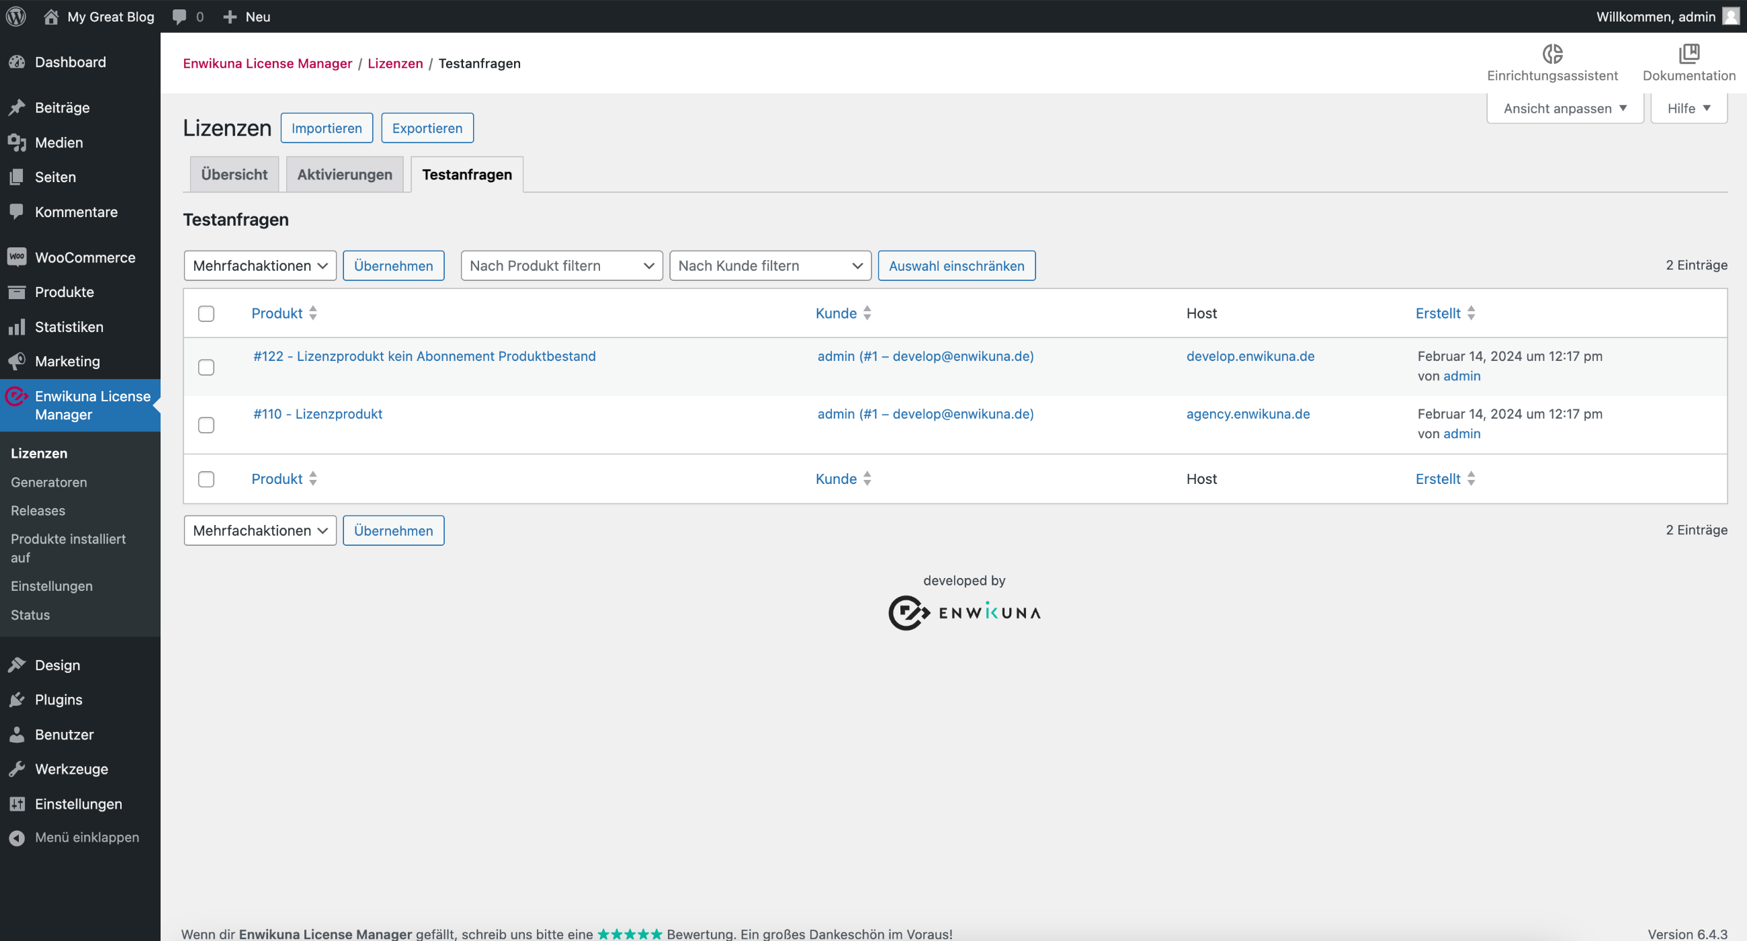Image resolution: width=1747 pixels, height=941 pixels.
Task: Click the admin avatar in the top bar
Action: (1731, 16)
